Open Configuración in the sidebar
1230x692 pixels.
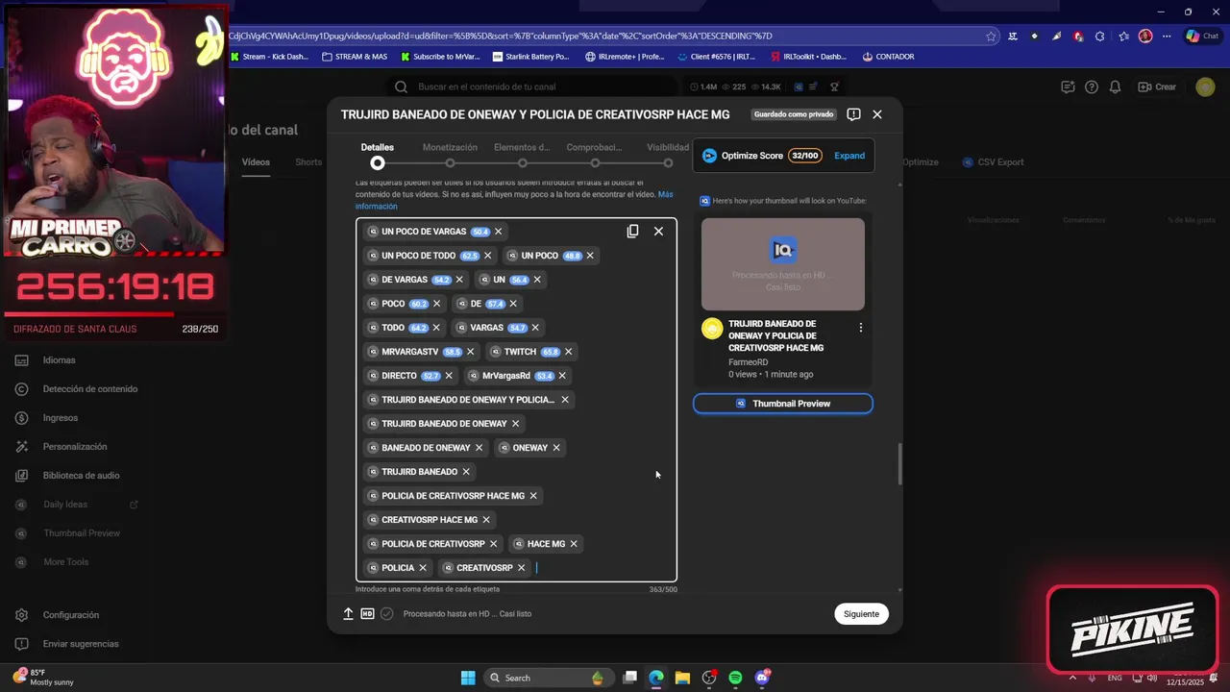(70, 615)
